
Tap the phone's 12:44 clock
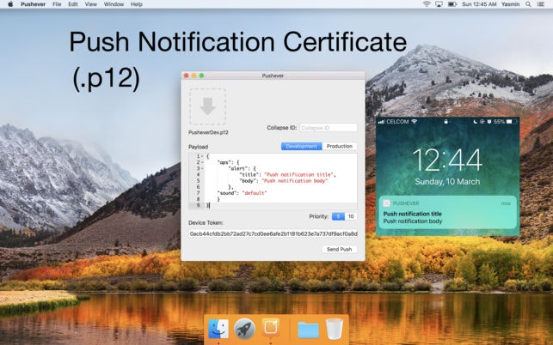pos(447,160)
